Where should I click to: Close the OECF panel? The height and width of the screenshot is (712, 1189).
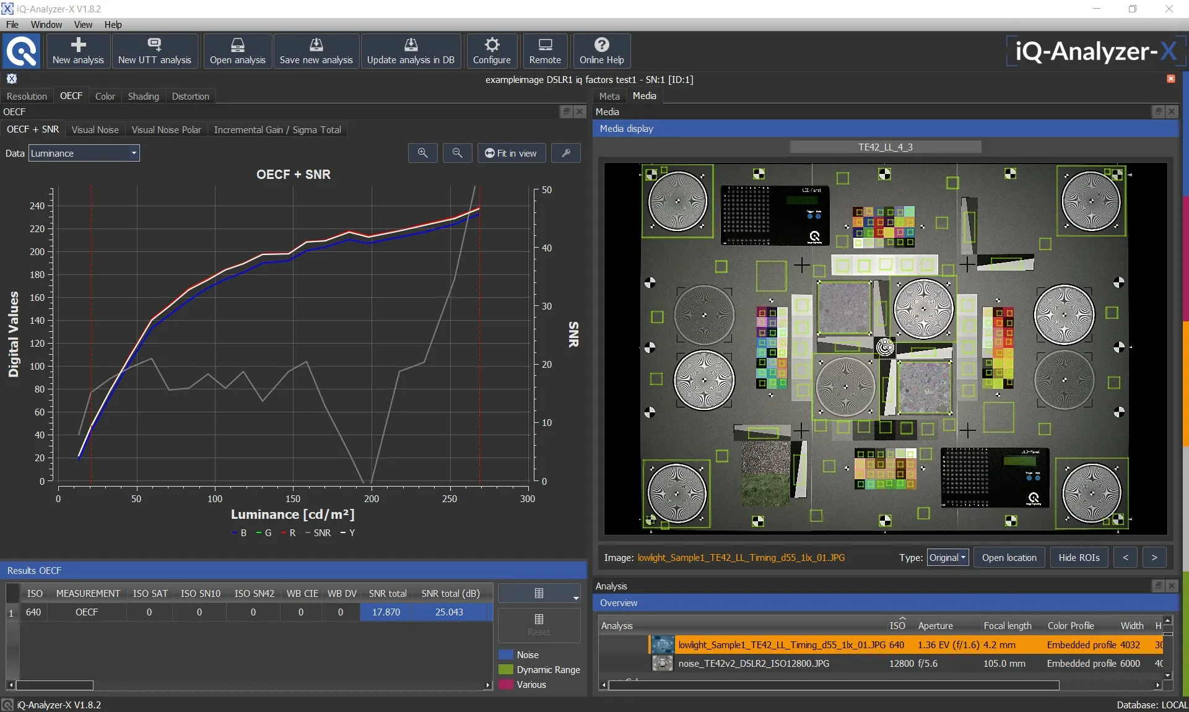tap(580, 111)
